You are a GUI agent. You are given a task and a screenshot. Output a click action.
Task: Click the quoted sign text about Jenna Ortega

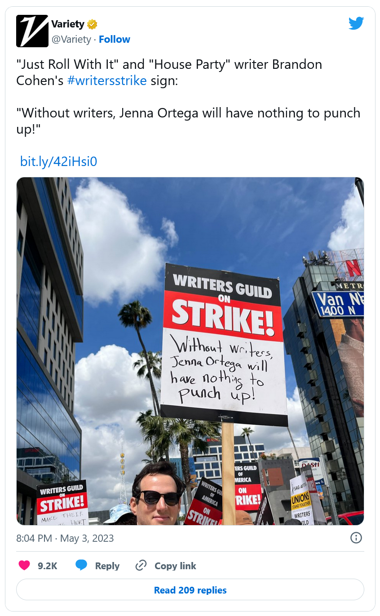coord(189,121)
